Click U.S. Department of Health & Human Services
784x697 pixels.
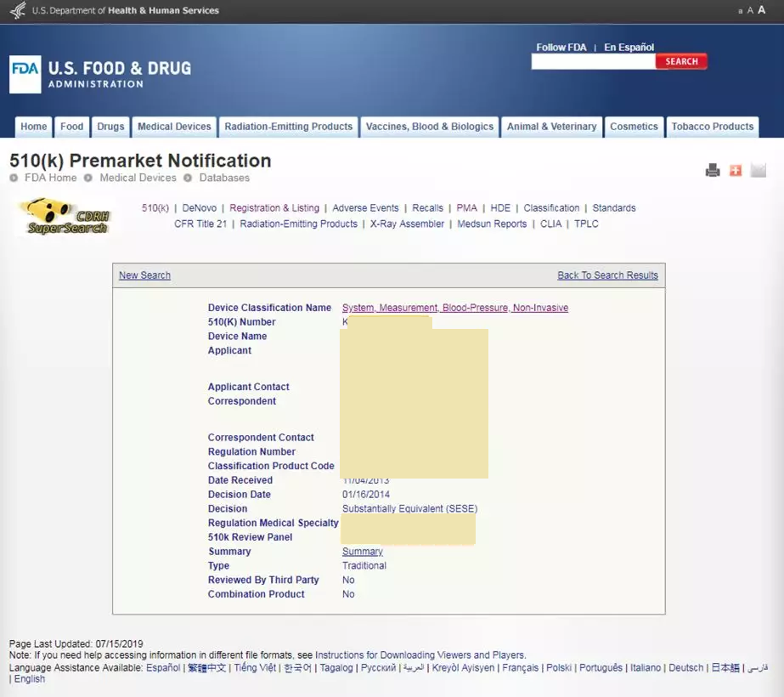click(126, 10)
